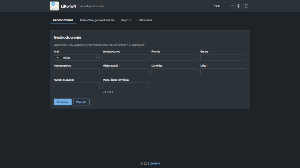Open the Ustawienia tab
This screenshot has width=300, height=168.
tap(145, 20)
